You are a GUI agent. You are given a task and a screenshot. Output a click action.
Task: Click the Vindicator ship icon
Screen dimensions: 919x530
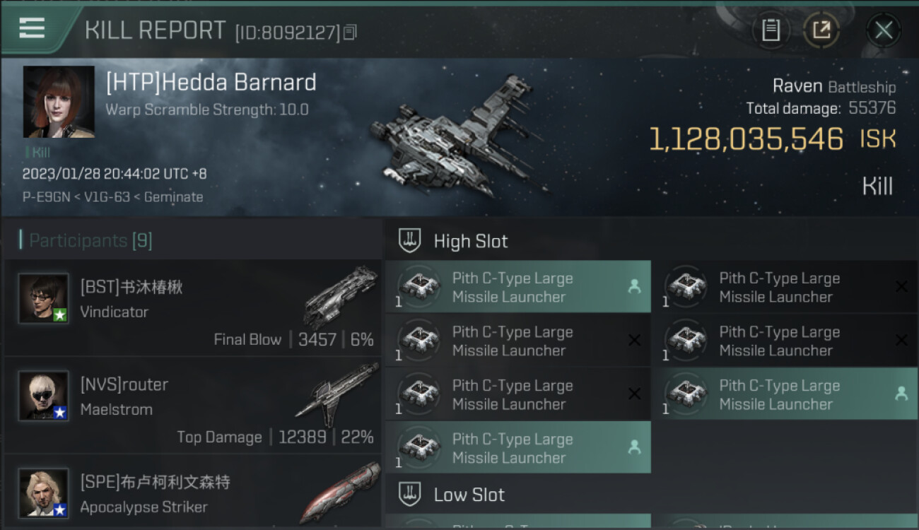(341, 295)
